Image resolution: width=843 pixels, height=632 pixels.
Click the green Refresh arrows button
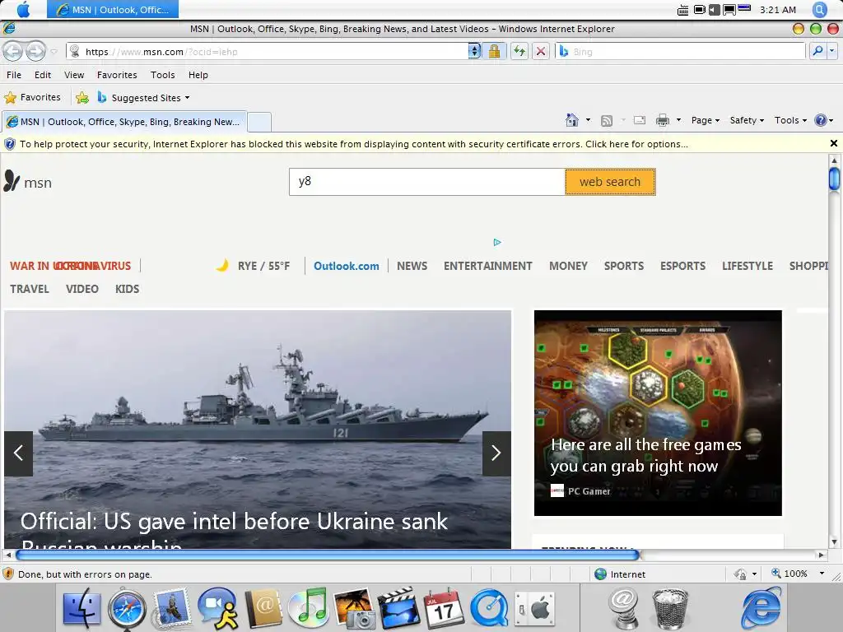tap(519, 52)
